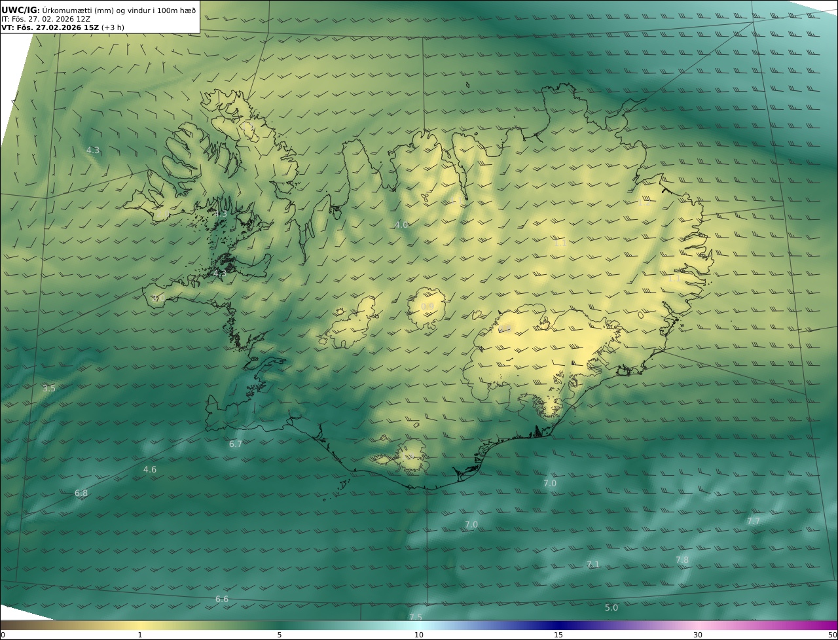Click the 6.6 value label

click(222, 599)
